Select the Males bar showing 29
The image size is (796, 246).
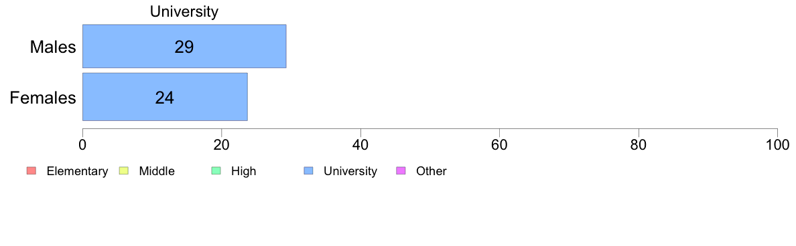pos(184,46)
